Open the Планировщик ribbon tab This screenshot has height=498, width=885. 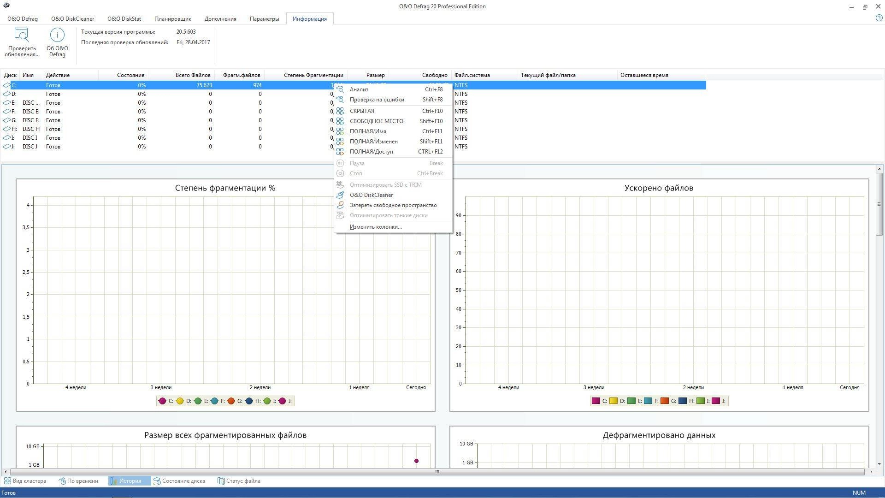click(x=173, y=19)
